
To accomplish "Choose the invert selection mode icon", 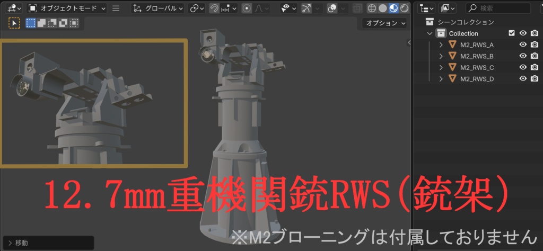I will (63, 23).
